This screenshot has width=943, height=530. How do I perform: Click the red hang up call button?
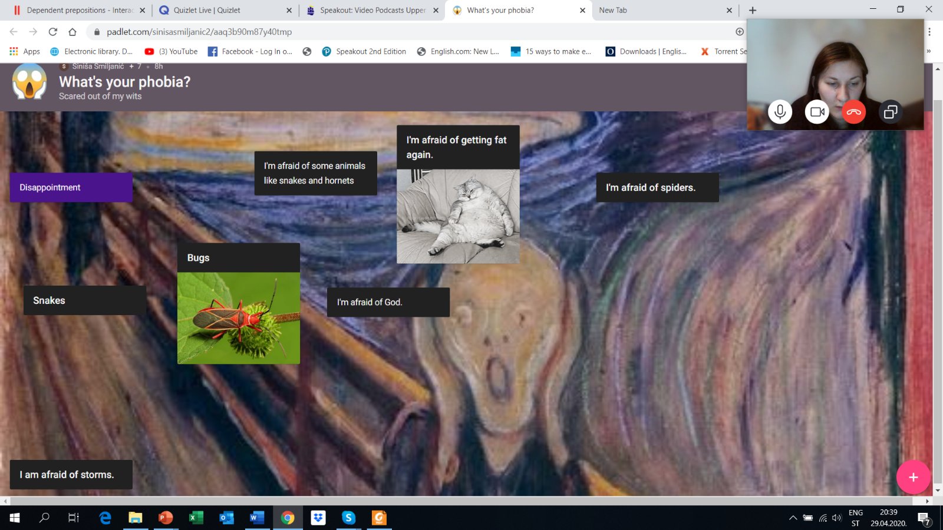(x=853, y=112)
